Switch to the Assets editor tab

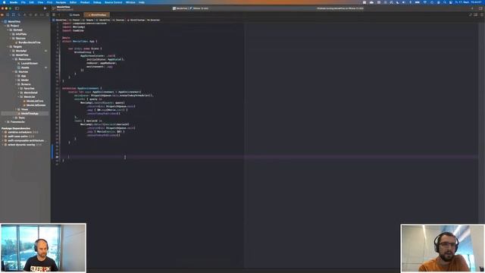[x=74, y=15]
